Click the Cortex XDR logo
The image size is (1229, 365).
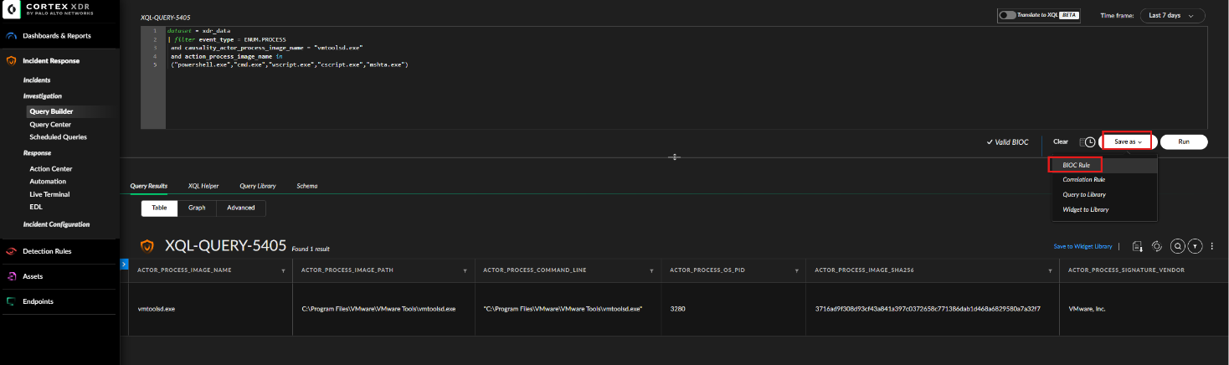click(x=12, y=8)
